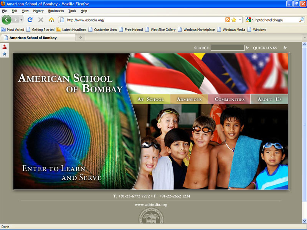Select the American School of Bombay tab
Screen dimensions: 307x230
[x=38, y=38]
